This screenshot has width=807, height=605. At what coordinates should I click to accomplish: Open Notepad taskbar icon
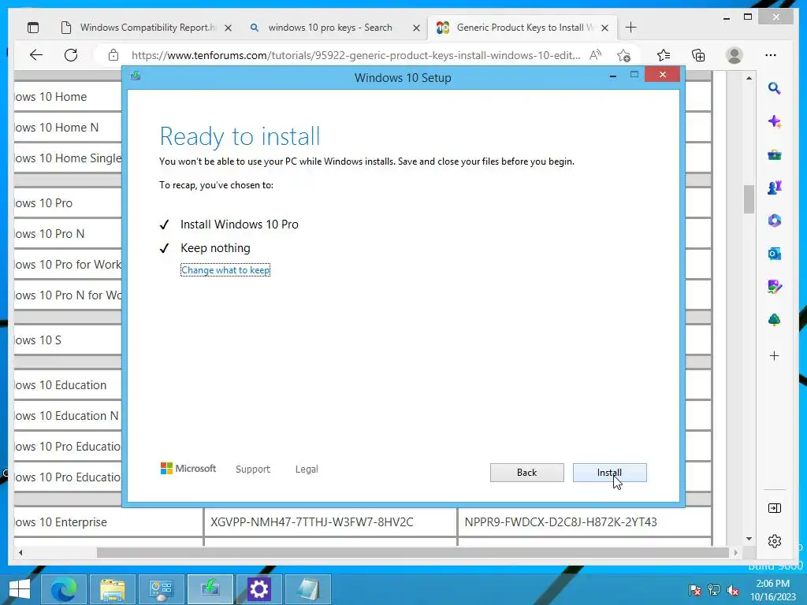(x=308, y=589)
